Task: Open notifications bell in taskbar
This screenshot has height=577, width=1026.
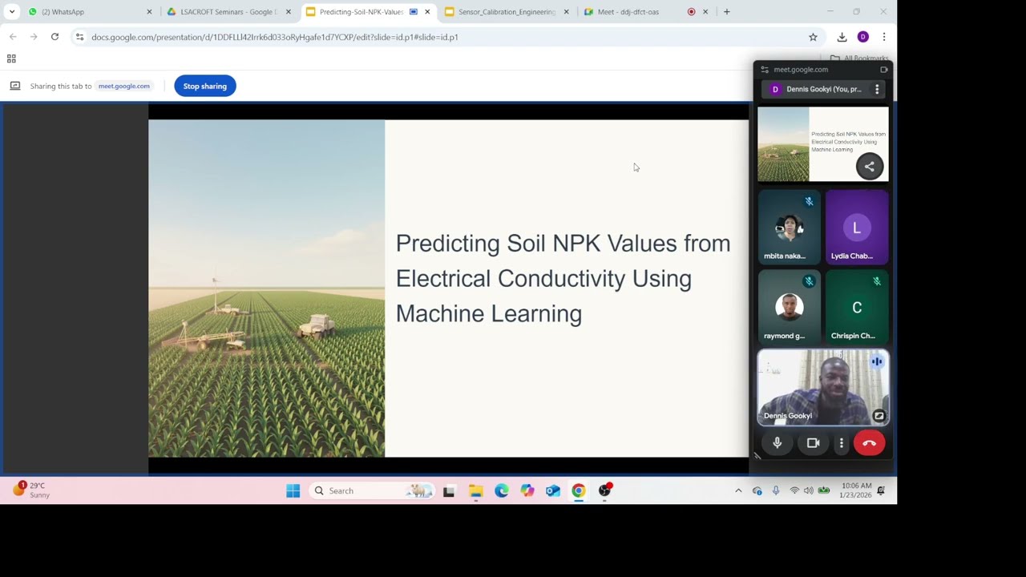Action: [x=882, y=490]
